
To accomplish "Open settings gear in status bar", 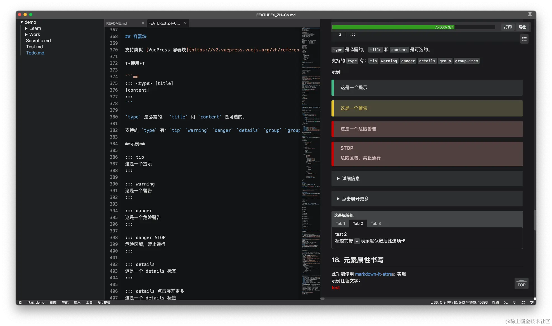I will [x=20, y=302].
